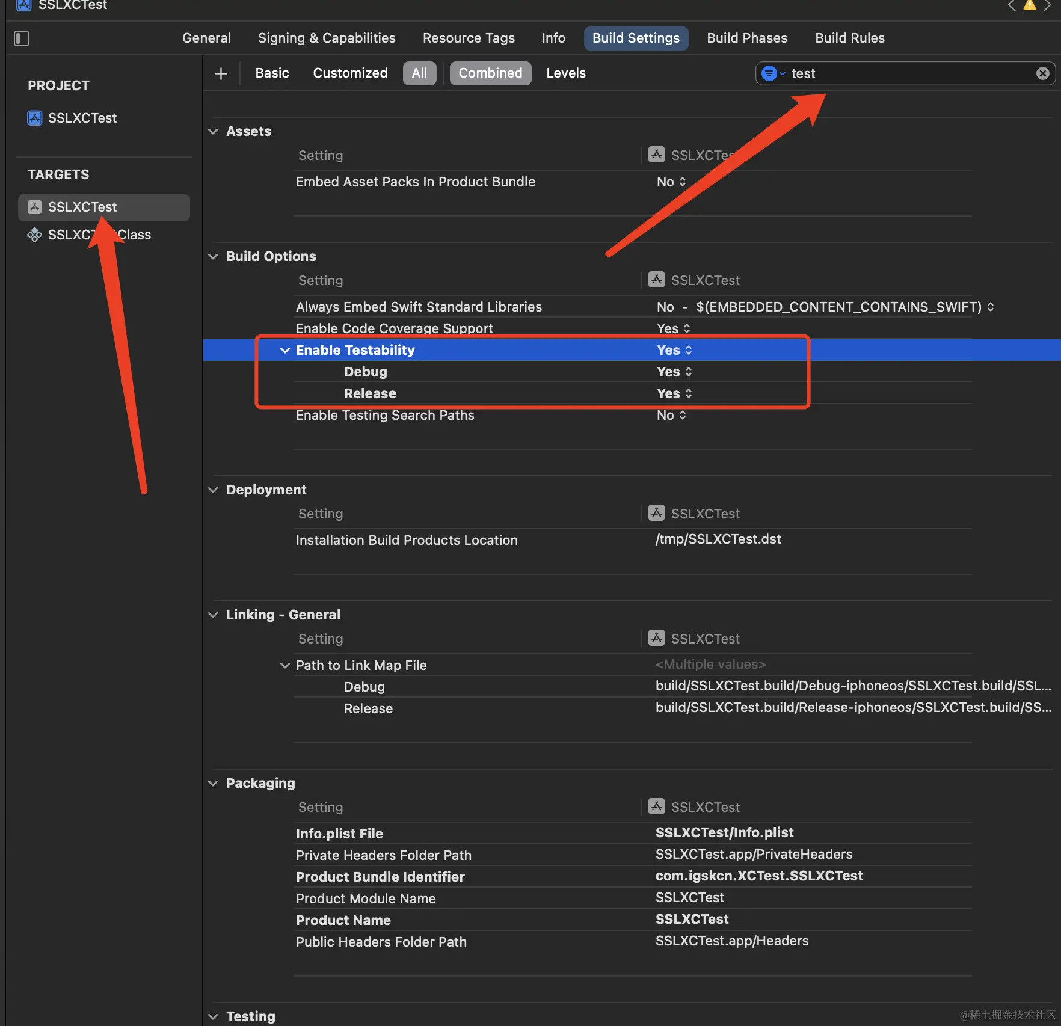Collapse the Packaging section

[x=213, y=784]
